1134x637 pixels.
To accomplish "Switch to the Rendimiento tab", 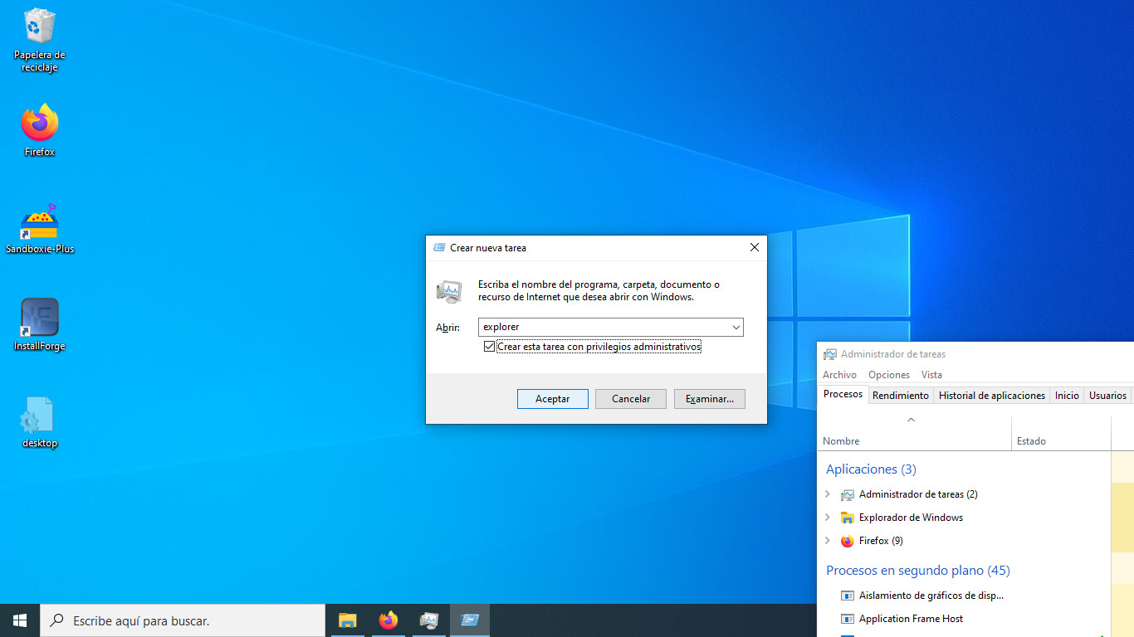I will point(900,396).
